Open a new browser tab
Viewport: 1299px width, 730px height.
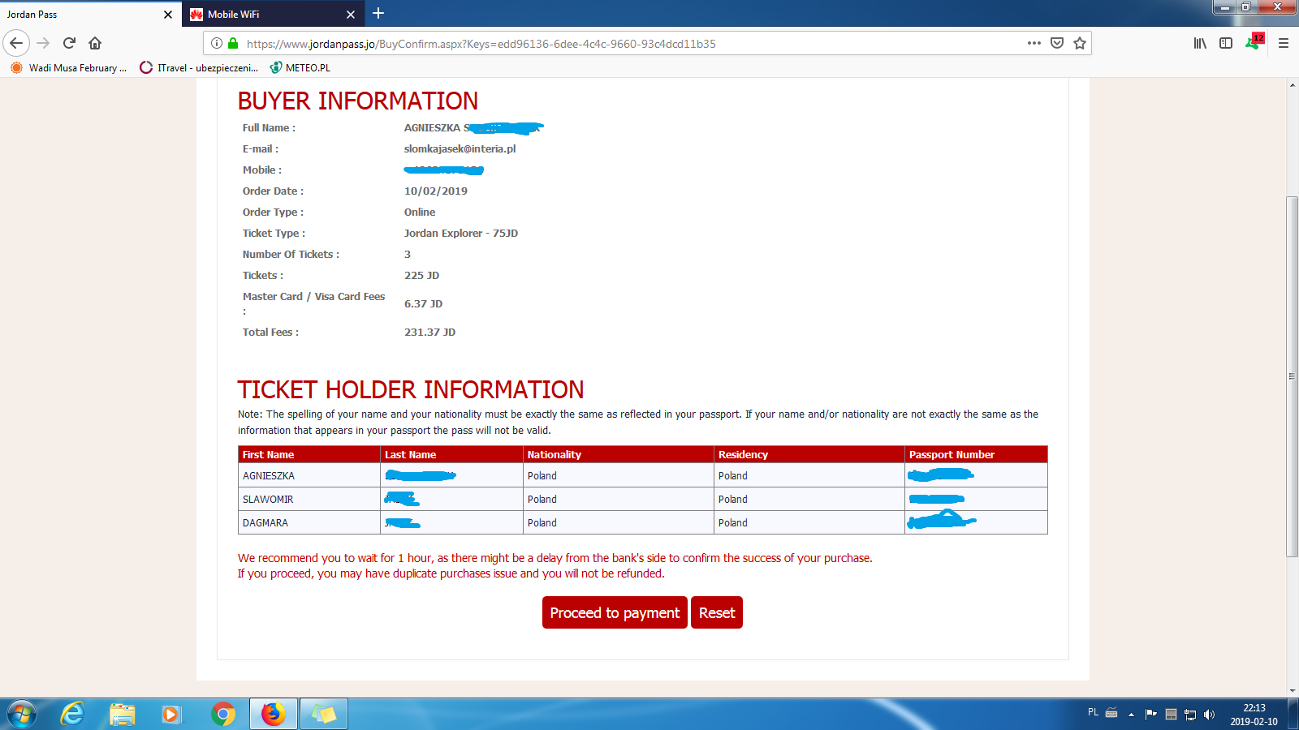click(x=378, y=14)
